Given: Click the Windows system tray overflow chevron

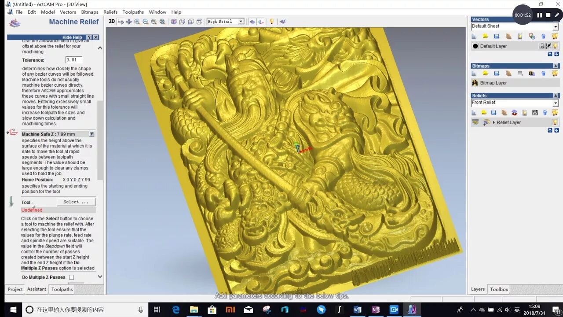Looking at the screenshot, I should pyautogui.click(x=473, y=310).
